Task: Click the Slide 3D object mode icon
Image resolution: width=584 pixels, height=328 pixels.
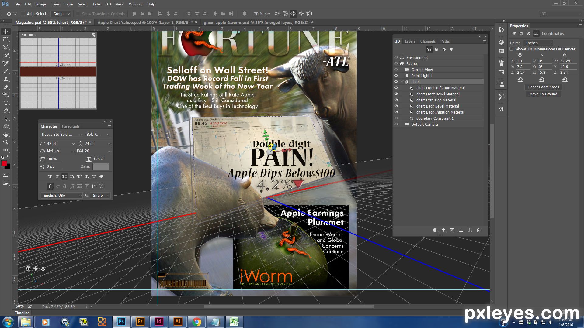Action: pos(301,14)
